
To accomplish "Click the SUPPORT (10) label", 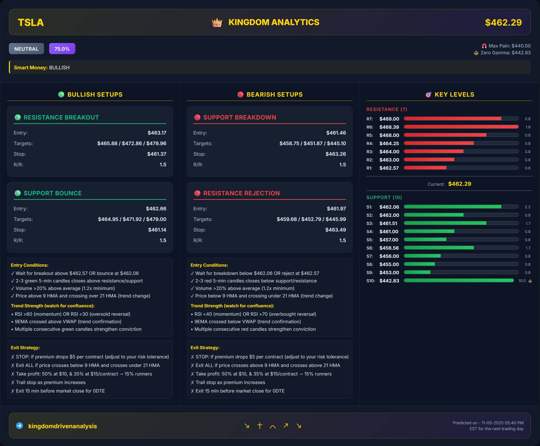I will pos(384,197).
